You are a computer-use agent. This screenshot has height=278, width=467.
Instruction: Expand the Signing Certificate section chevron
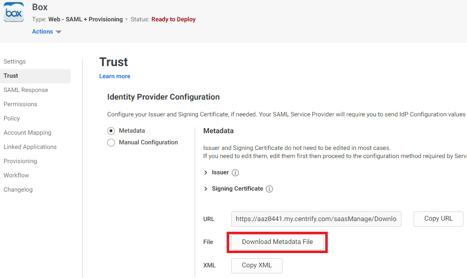point(205,189)
